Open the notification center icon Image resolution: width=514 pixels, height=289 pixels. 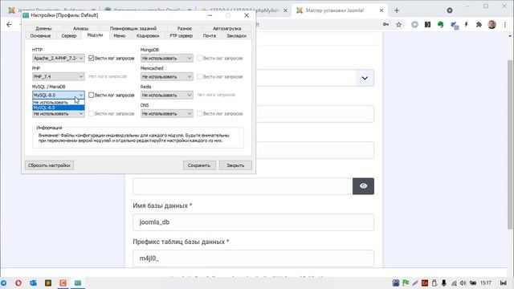click(x=504, y=283)
